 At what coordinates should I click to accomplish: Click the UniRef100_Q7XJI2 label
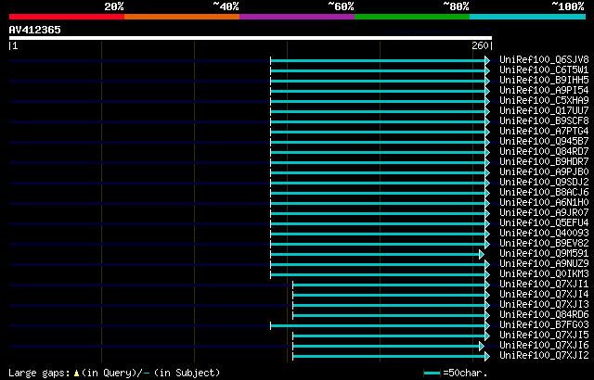point(544,356)
